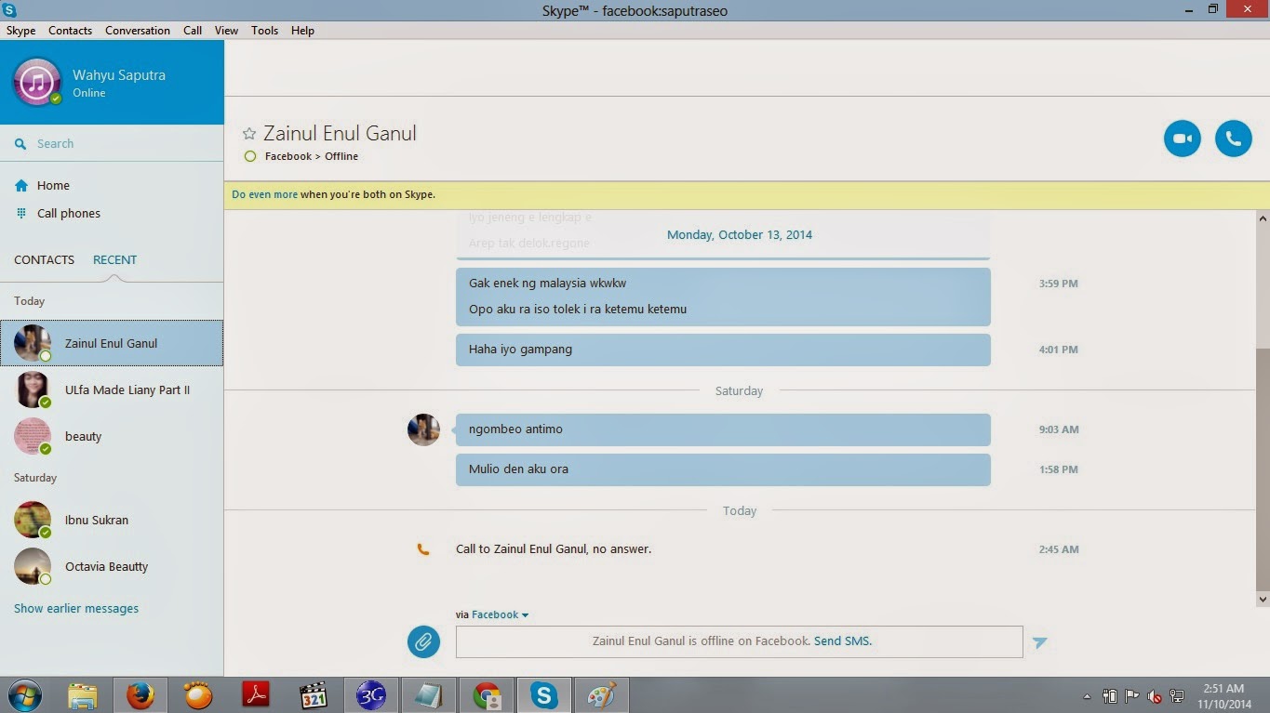Viewport: 1270px width, 713px height.
Task: Click 'Show earlier messages' link
Action: pos(76,609)
